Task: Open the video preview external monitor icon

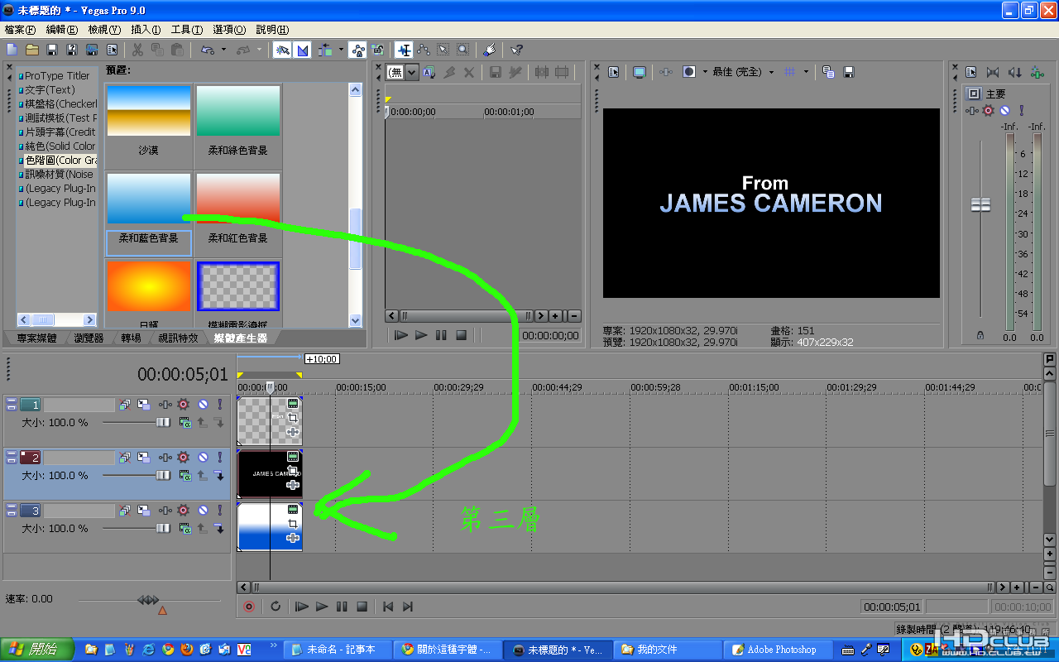Action: [x=640, y=72]
